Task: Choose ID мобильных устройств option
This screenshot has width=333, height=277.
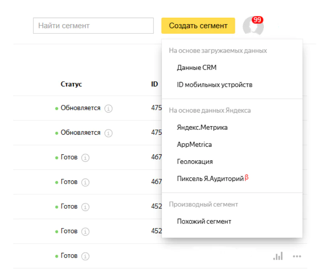Action: (x=215, y=85)
